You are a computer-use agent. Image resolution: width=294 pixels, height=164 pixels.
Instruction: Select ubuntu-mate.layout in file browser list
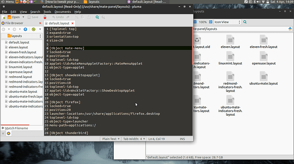pos(23,92)
